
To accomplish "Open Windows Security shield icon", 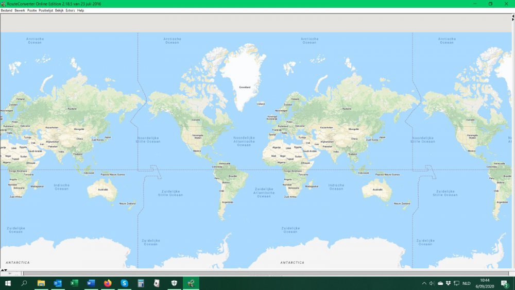I will click(174, 283).
